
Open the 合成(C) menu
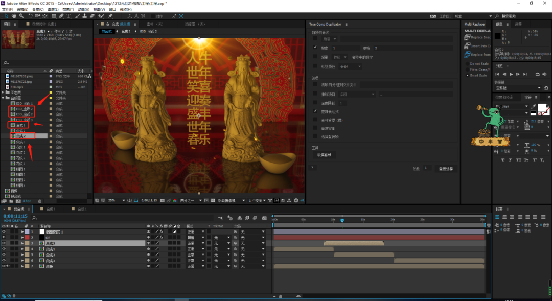[38, 10]
